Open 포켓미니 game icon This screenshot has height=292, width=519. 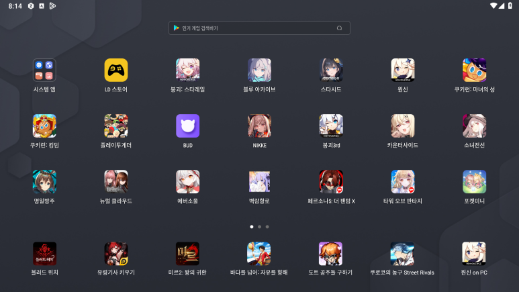pos(474,181)
